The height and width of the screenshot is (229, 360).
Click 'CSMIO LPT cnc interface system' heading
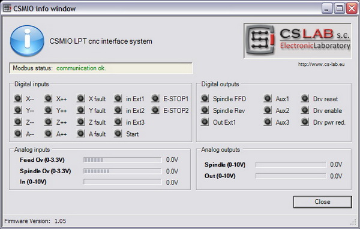[101, 41]
